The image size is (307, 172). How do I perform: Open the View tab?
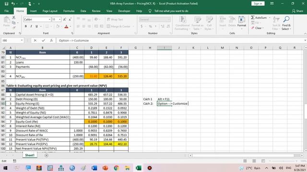point(109,11)
